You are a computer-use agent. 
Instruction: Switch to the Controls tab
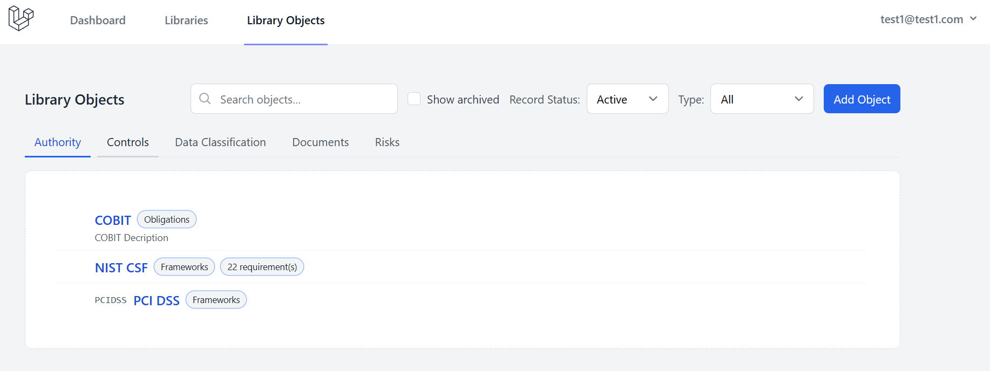(128, 142)
